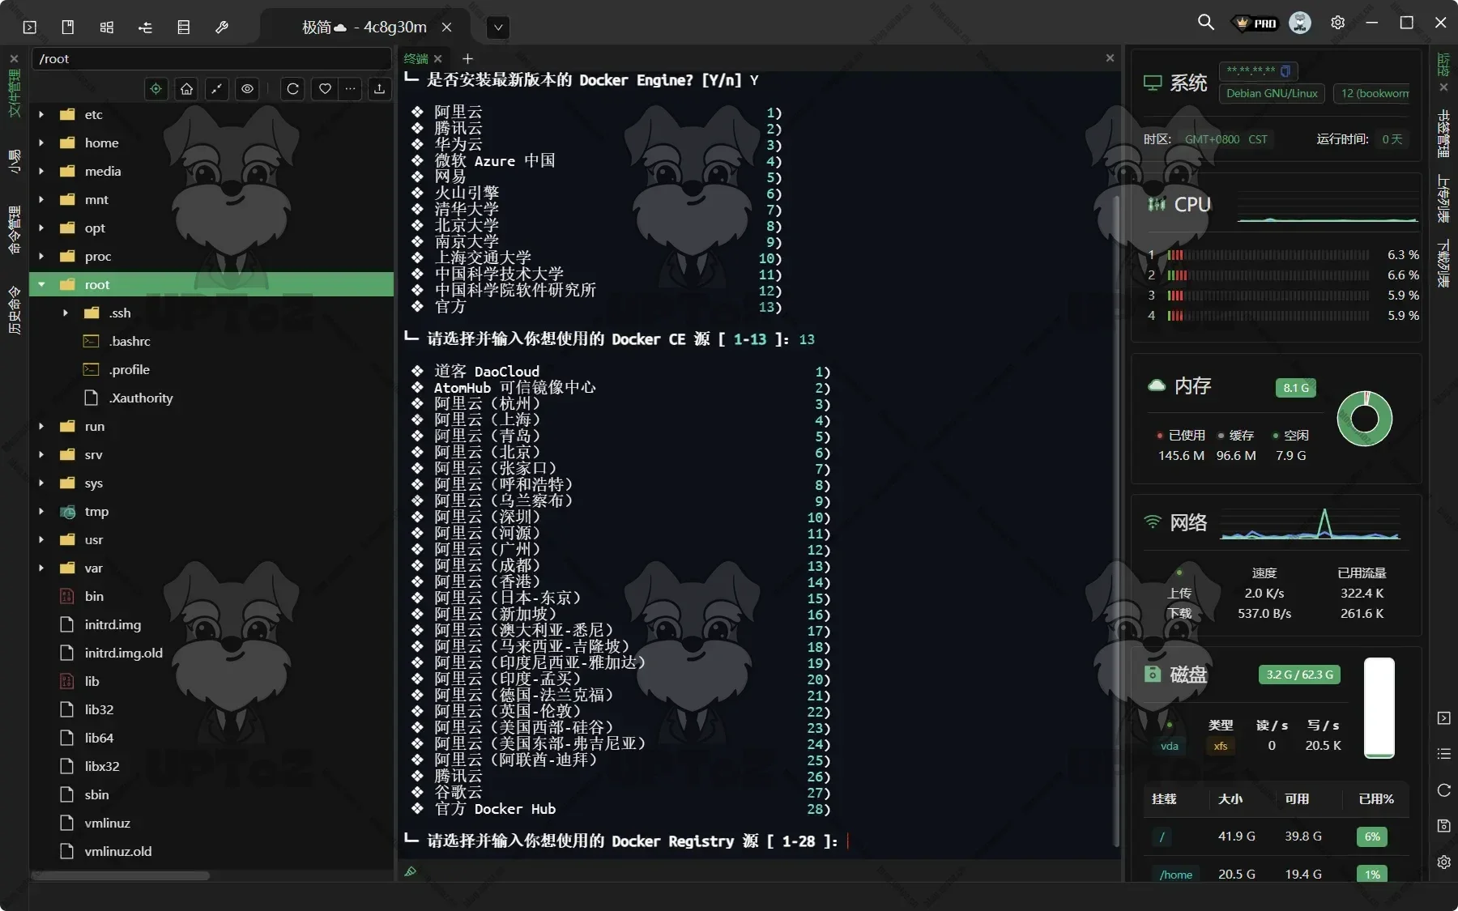Click the list lines icon on right edge
Viewport: 1458px width, 911px height.
click(1444, 754)
